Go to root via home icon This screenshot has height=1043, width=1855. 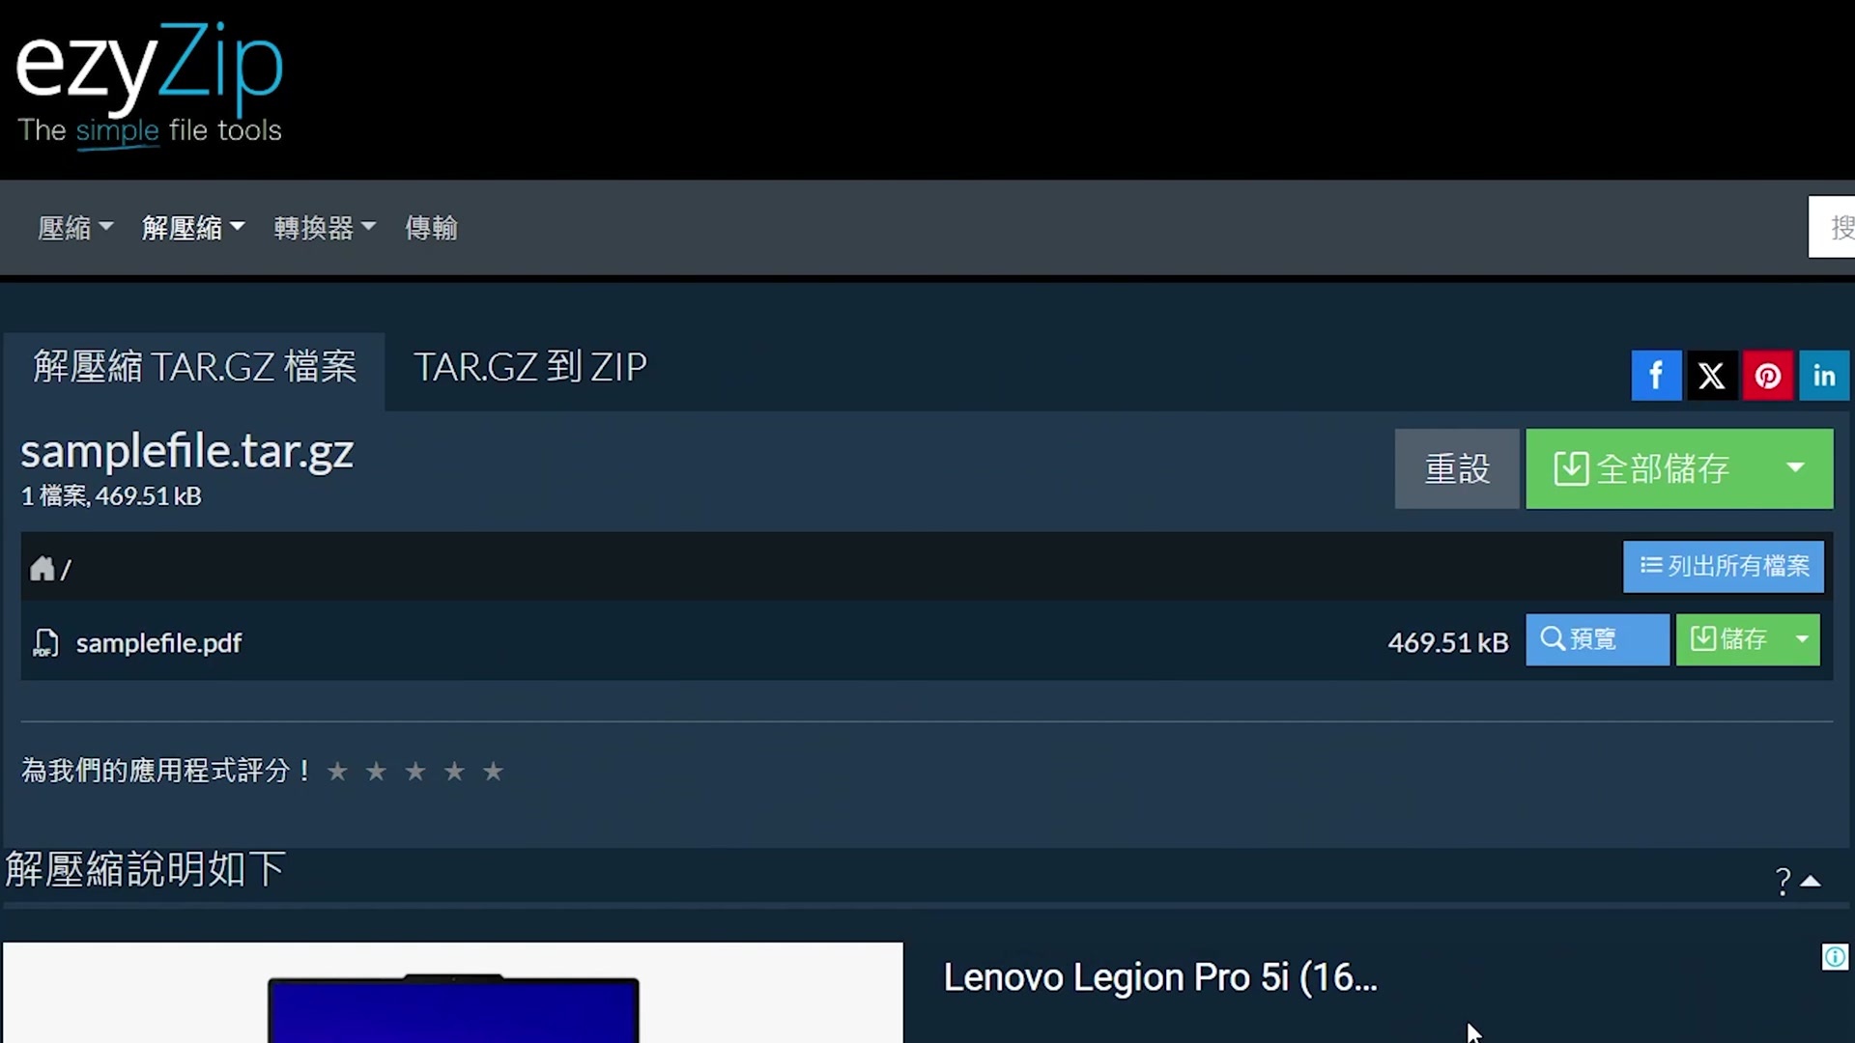pos(42,569)
